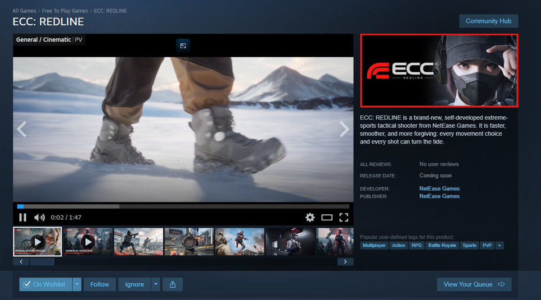Click the 0:02 / 1:47 timestamp
This screenshot has height=300, width=541.
66,217
